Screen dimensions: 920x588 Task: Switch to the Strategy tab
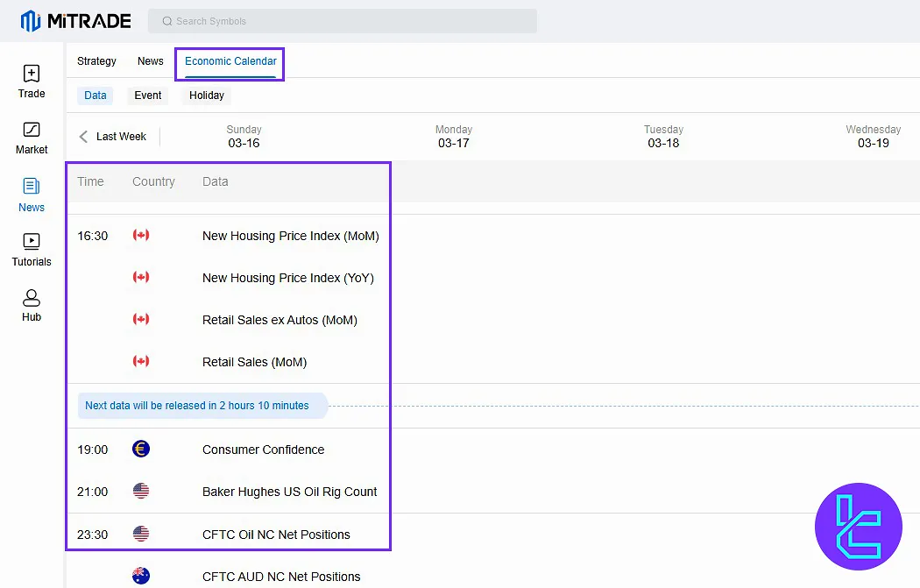96,61
